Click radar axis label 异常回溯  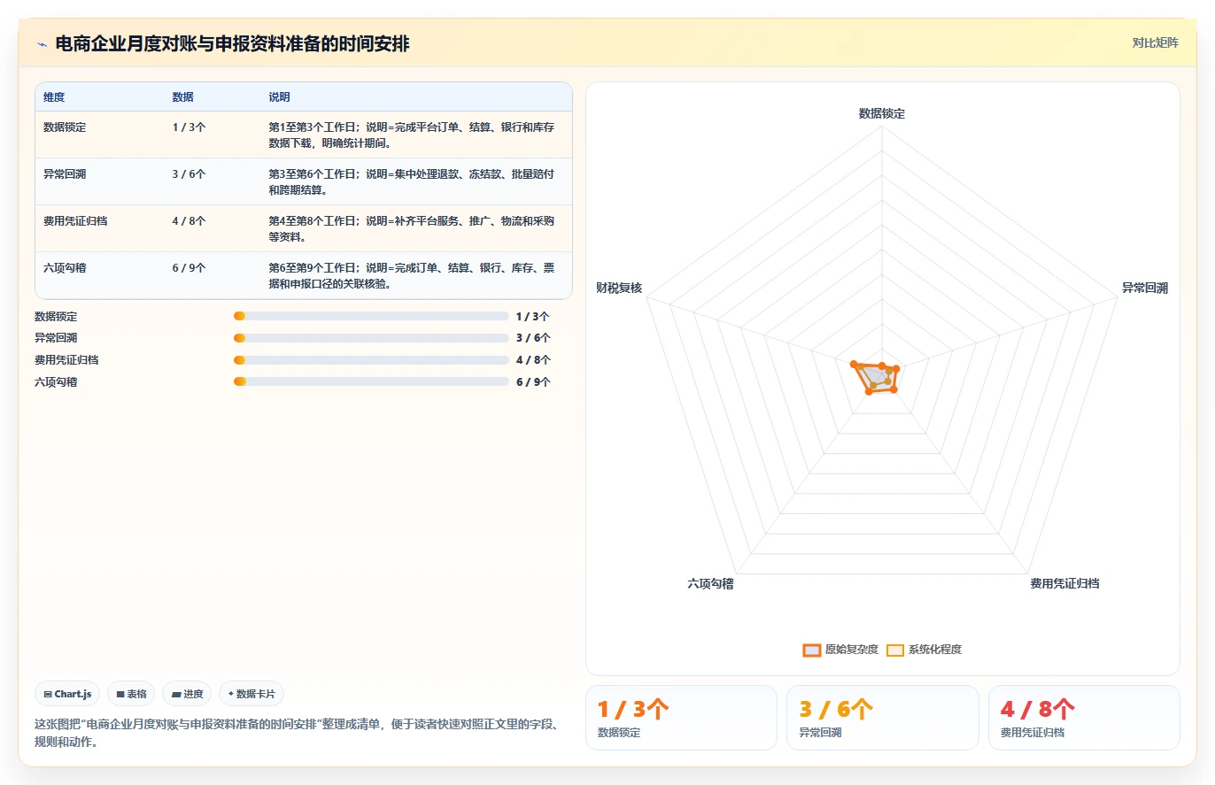(1145, 288)
